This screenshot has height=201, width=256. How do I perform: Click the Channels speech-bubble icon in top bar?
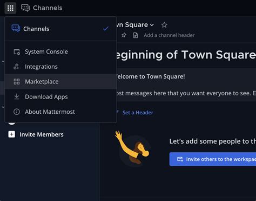tap(25, 8)
